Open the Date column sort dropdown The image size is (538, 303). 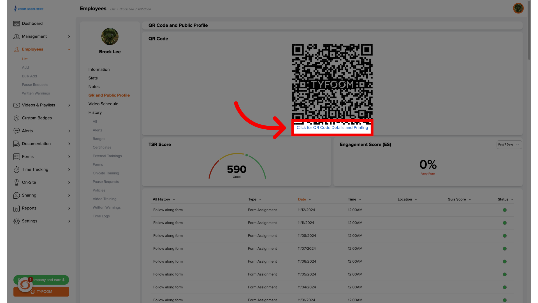[x=305, y=199]
